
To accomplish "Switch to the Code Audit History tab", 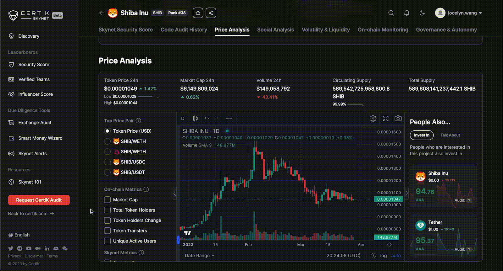I will 184,29.
